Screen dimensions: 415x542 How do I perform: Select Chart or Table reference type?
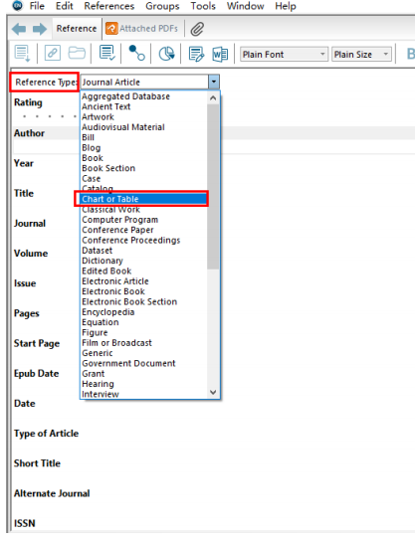click(143, 199)
